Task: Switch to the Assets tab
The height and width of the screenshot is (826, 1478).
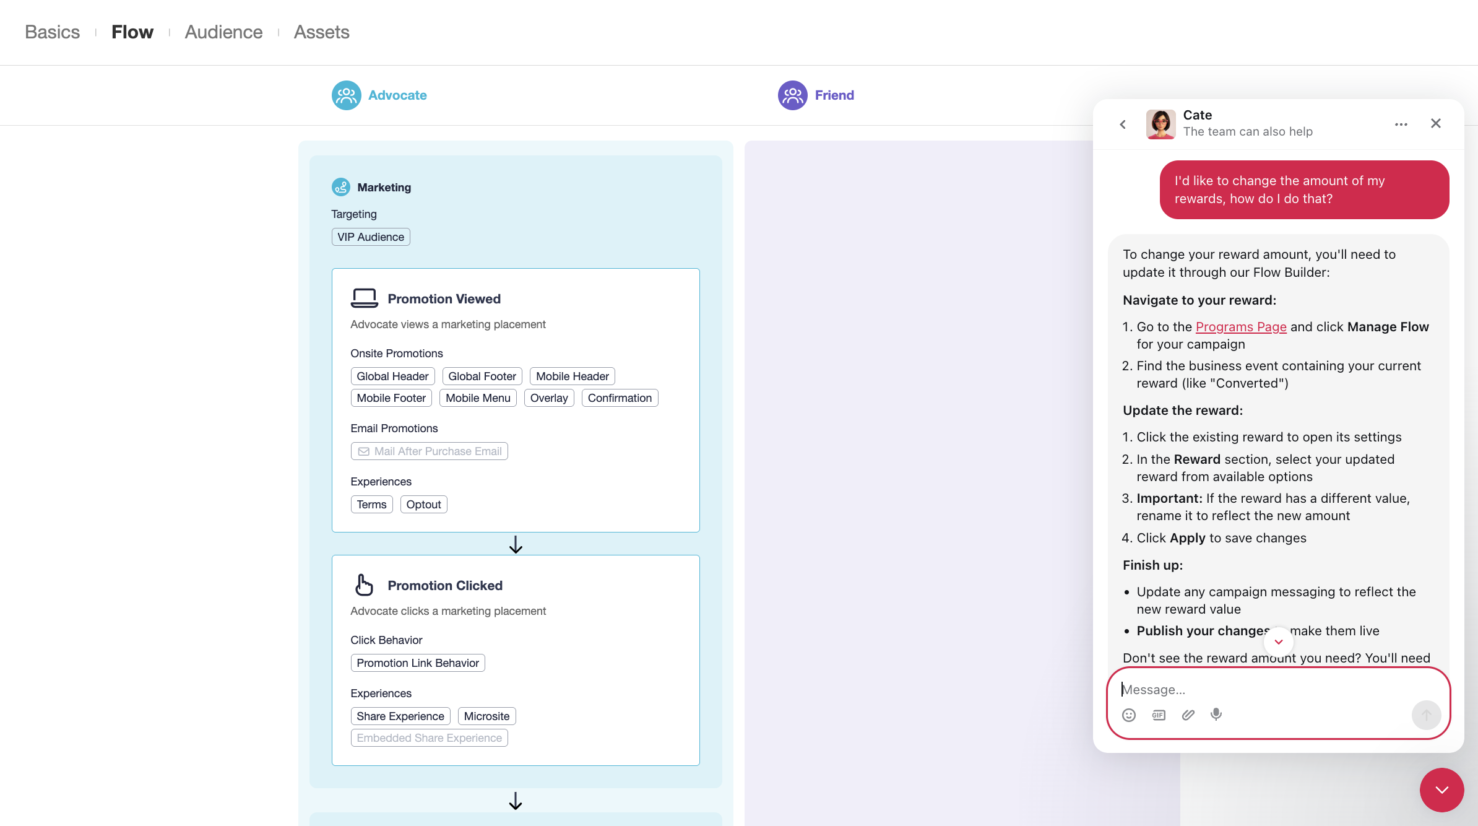Action: coord(322,32)
